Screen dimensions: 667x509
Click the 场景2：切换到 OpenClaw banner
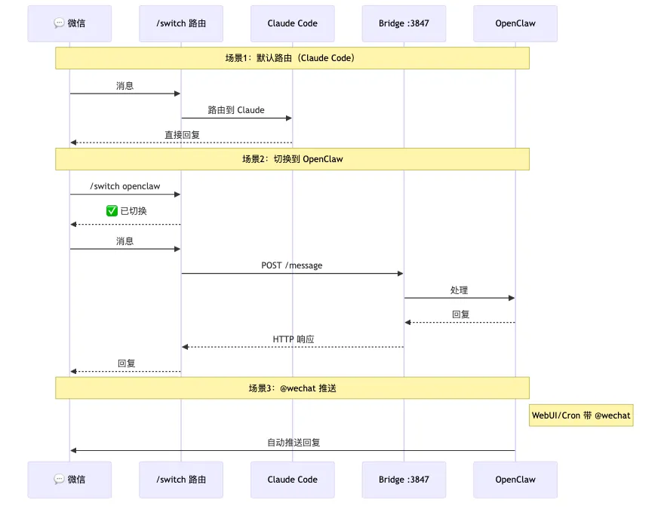(292, 159)
